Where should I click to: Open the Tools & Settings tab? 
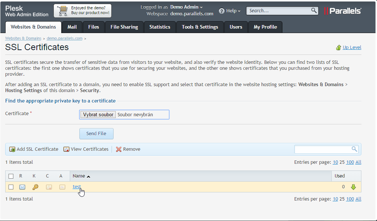200,27
